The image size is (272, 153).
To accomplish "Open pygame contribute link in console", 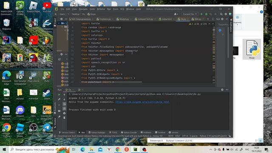I will 142,102.
